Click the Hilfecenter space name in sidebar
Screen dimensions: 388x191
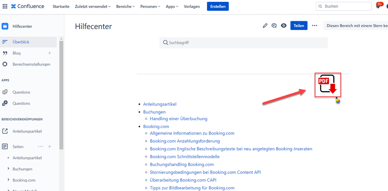click(x=22, y=26)
